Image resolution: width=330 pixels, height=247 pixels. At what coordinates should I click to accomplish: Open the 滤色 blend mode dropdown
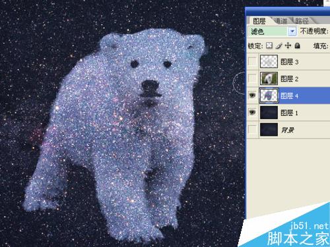click(x=292, y=32)
